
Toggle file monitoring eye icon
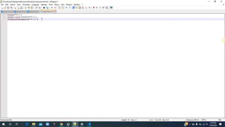point(89,8)
